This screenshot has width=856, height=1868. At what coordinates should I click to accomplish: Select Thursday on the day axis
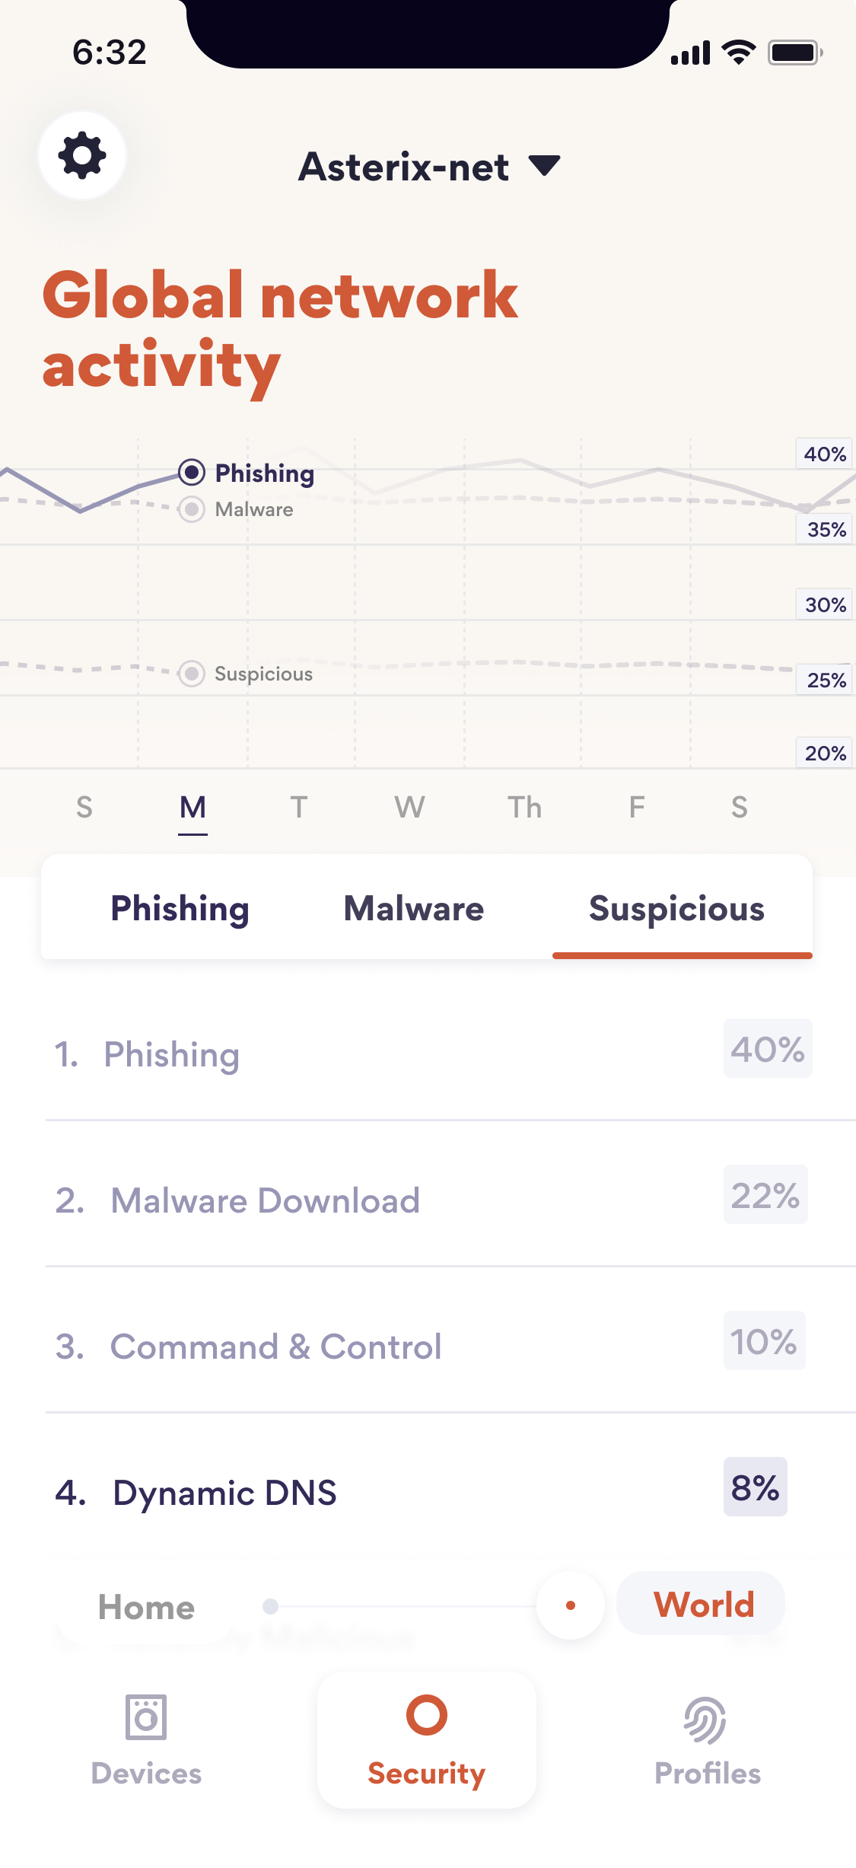[525, 807]
